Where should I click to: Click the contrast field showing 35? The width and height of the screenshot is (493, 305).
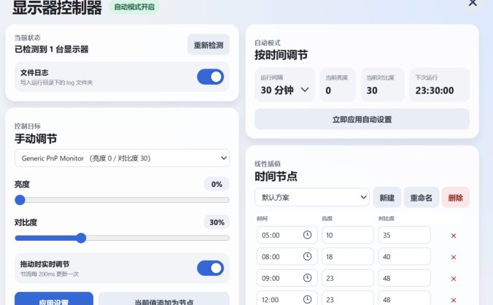[x=404, y=235]
